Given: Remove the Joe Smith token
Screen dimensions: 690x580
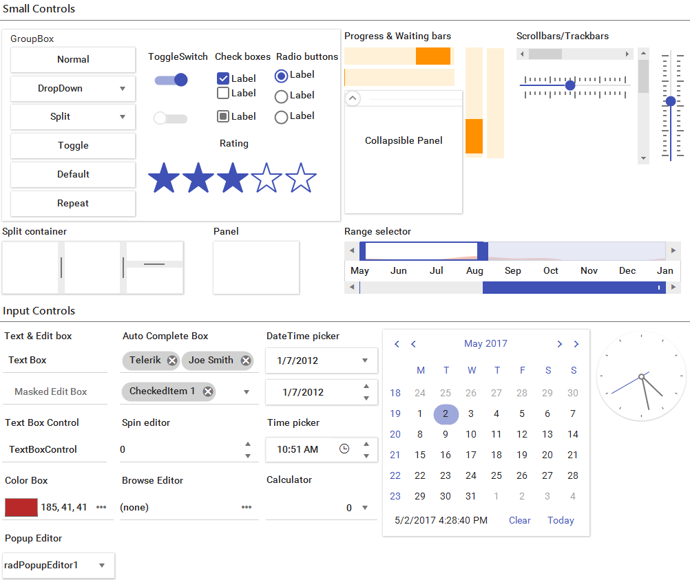Looking at the screenshot, I should coord(246,361).
